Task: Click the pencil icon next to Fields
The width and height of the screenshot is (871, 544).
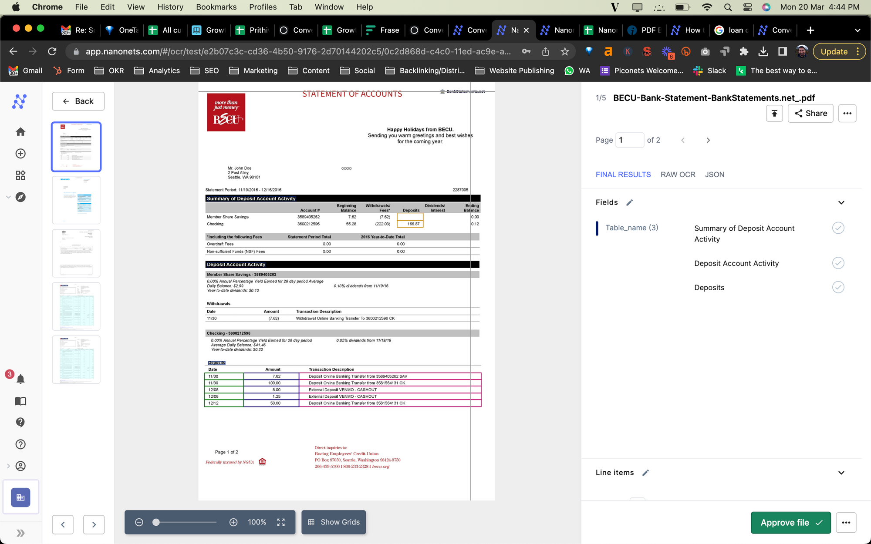Action: coord(629,202)
